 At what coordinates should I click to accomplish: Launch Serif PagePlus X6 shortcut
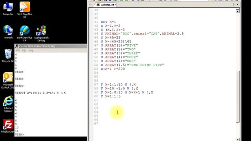pos(25,10)
